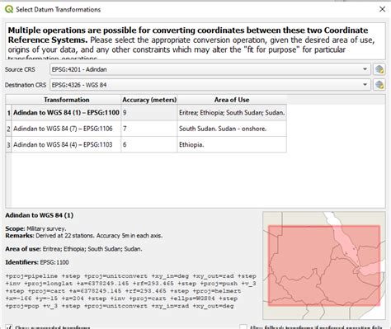Click row header number 1

(x=9, y=112)
